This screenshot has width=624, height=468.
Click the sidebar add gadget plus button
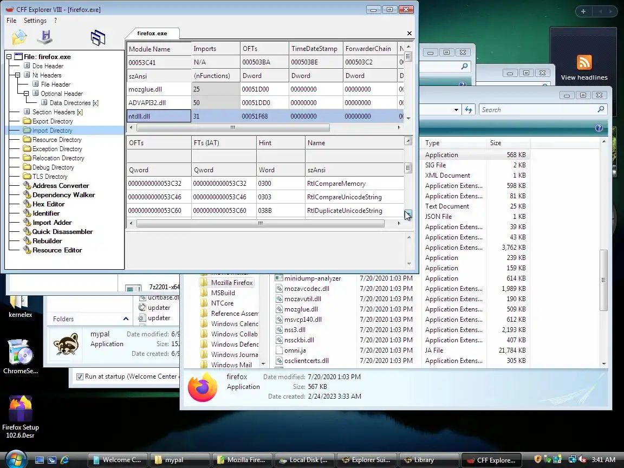pyautogui.click(x=583, y=11)
